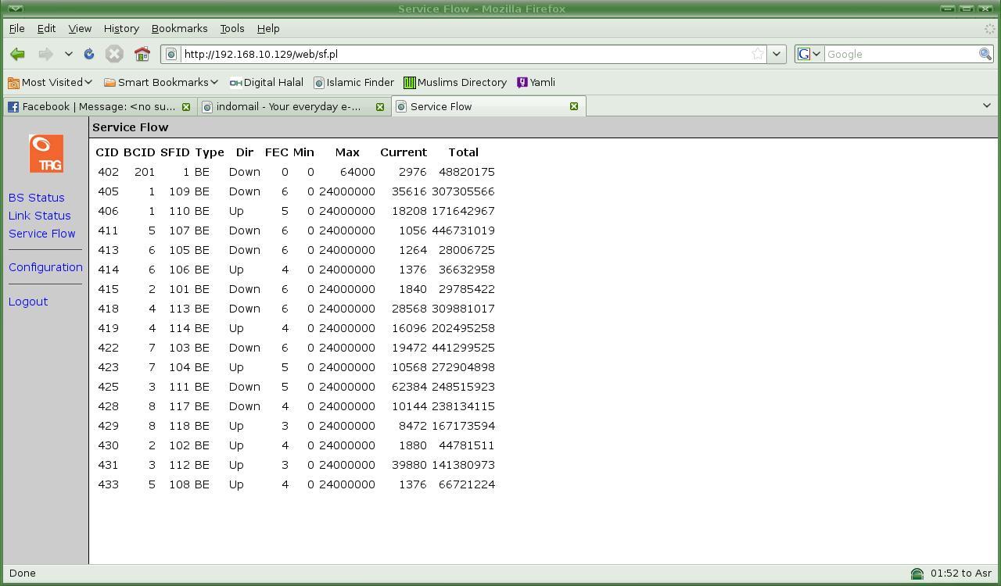This screenshot has height=586, width=1001.
Task: Click the bookmark star in address bar
Action: [x=757, y=54]
